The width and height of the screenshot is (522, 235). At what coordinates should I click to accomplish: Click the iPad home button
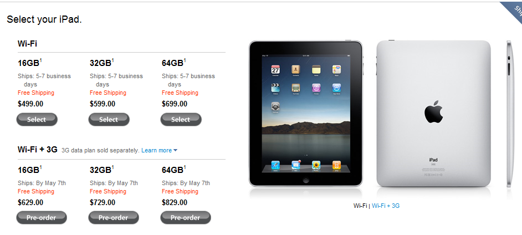click(x=306, y=180)
